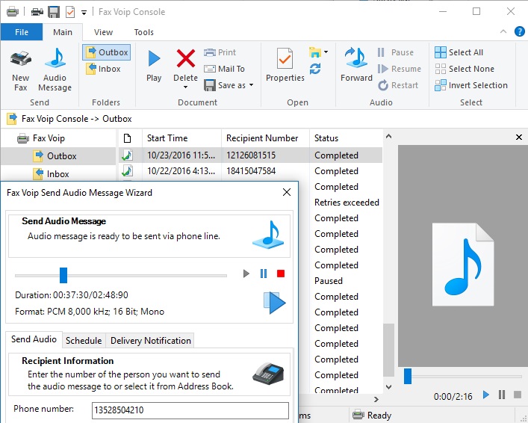
Task: Open the Properties ribbon button
Action: pyautogui.click(x=285, y=66)
